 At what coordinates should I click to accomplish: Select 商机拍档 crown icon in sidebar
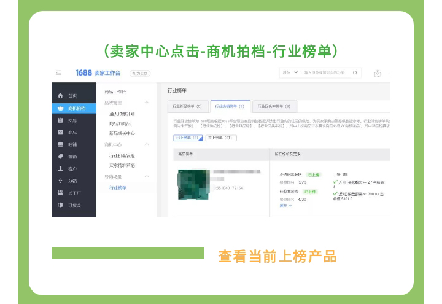coord(60,108)
